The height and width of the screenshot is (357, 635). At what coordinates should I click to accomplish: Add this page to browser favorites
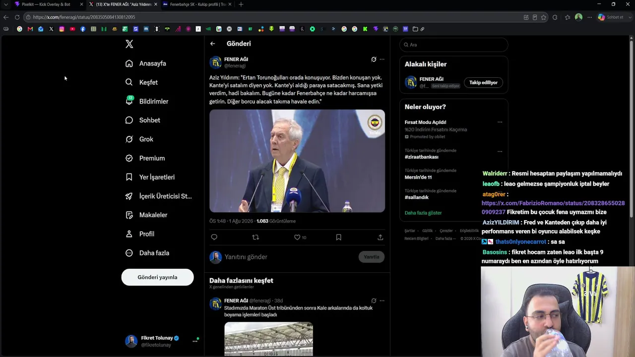(544, 17)
